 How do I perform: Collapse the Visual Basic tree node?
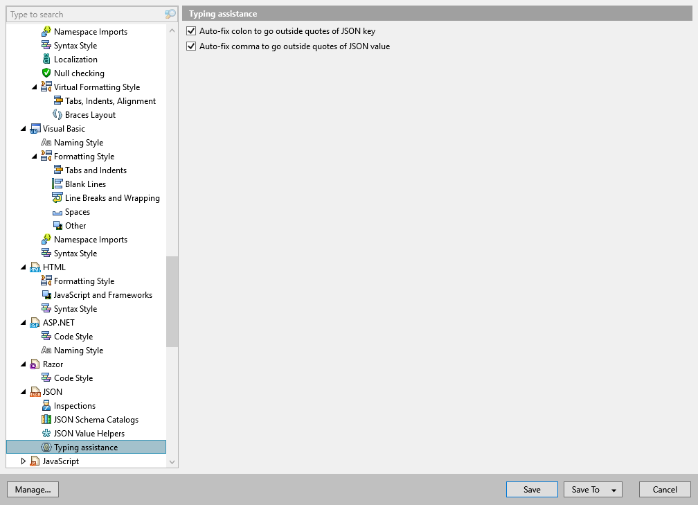point(24,128)
